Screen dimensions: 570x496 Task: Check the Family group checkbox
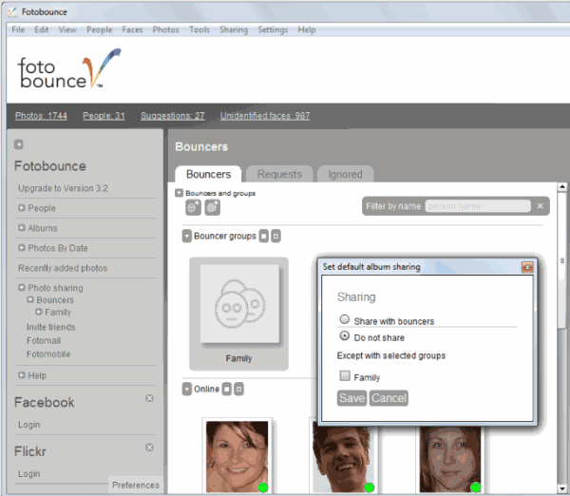tap(345, 375)
